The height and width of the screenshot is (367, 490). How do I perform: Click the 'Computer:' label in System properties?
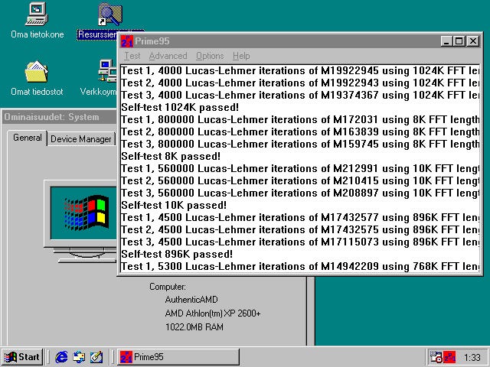168,287
